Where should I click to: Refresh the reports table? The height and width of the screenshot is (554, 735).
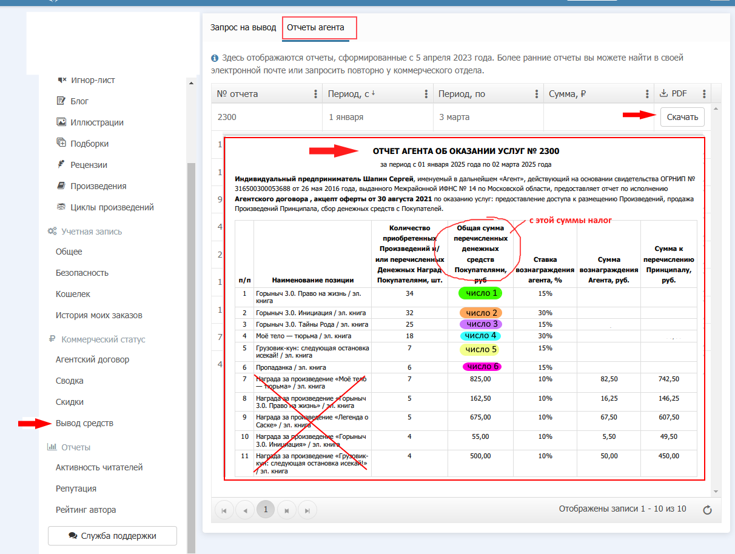point(706,510)
